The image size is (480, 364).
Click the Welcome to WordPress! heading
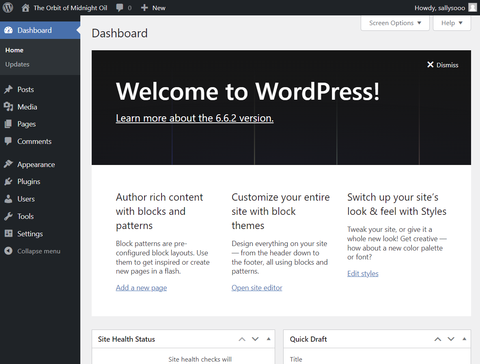click(x=248, y=91)
